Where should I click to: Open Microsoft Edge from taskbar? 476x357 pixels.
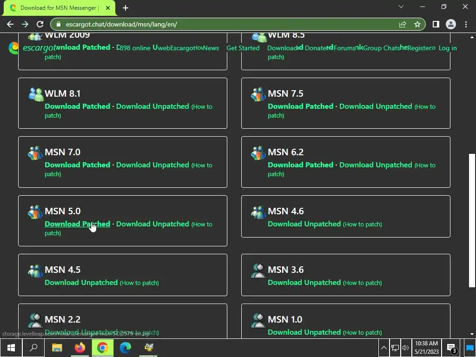click(x=126, y=348)
